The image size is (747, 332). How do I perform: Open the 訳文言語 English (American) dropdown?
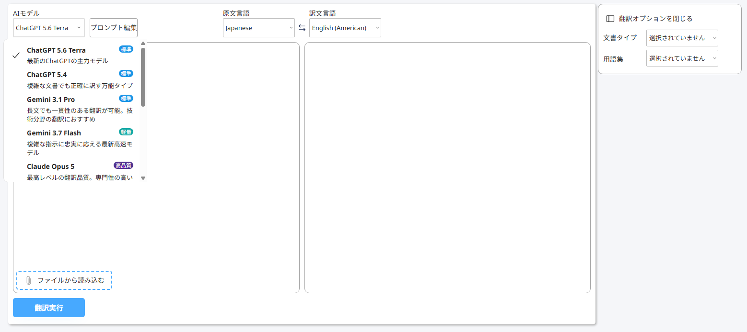(x=345, y=28)
